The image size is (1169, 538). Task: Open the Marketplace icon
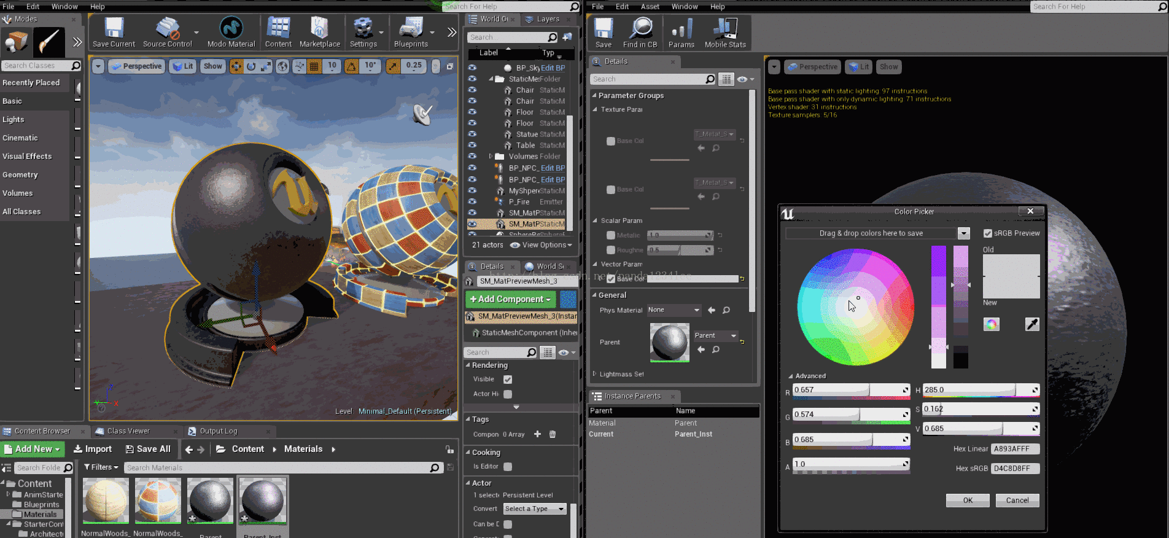[319, 32]
